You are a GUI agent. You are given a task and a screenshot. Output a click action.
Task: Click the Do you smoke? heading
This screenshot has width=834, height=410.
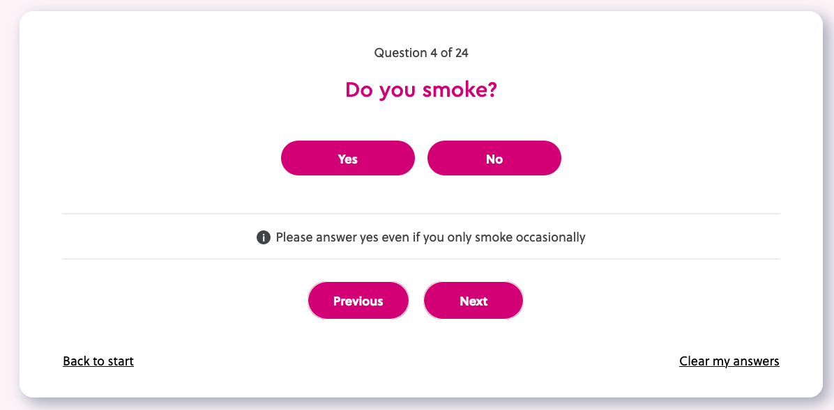(421, 90)
